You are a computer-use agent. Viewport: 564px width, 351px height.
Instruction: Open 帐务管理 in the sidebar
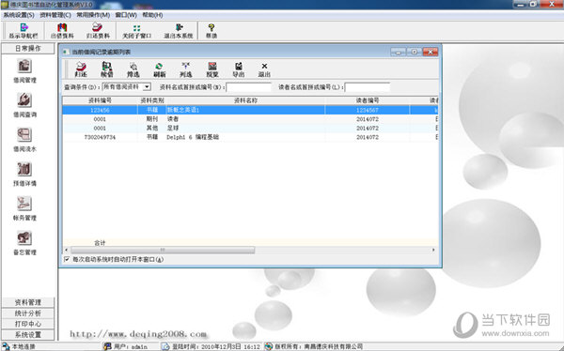point(24,208)
